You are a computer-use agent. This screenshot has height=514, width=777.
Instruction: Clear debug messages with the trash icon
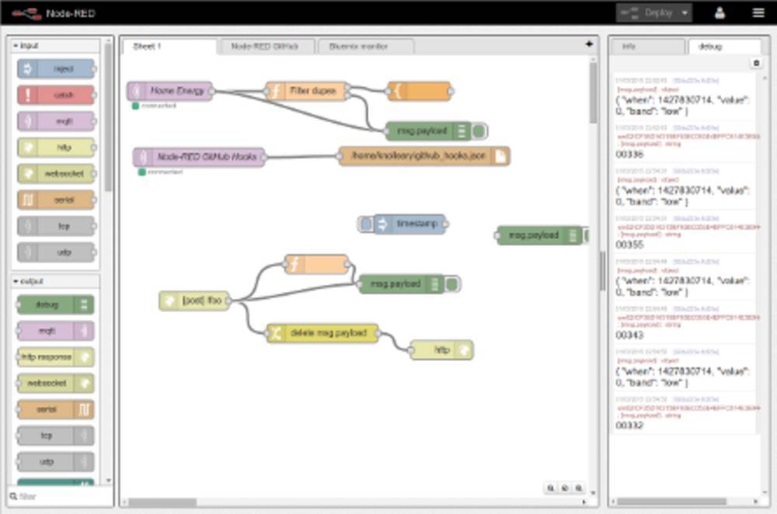tap(756, 64)
